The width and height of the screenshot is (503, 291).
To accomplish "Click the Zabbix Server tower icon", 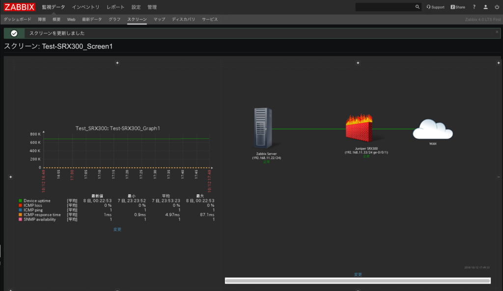I will pyautogui.click(x=263, y=128).
